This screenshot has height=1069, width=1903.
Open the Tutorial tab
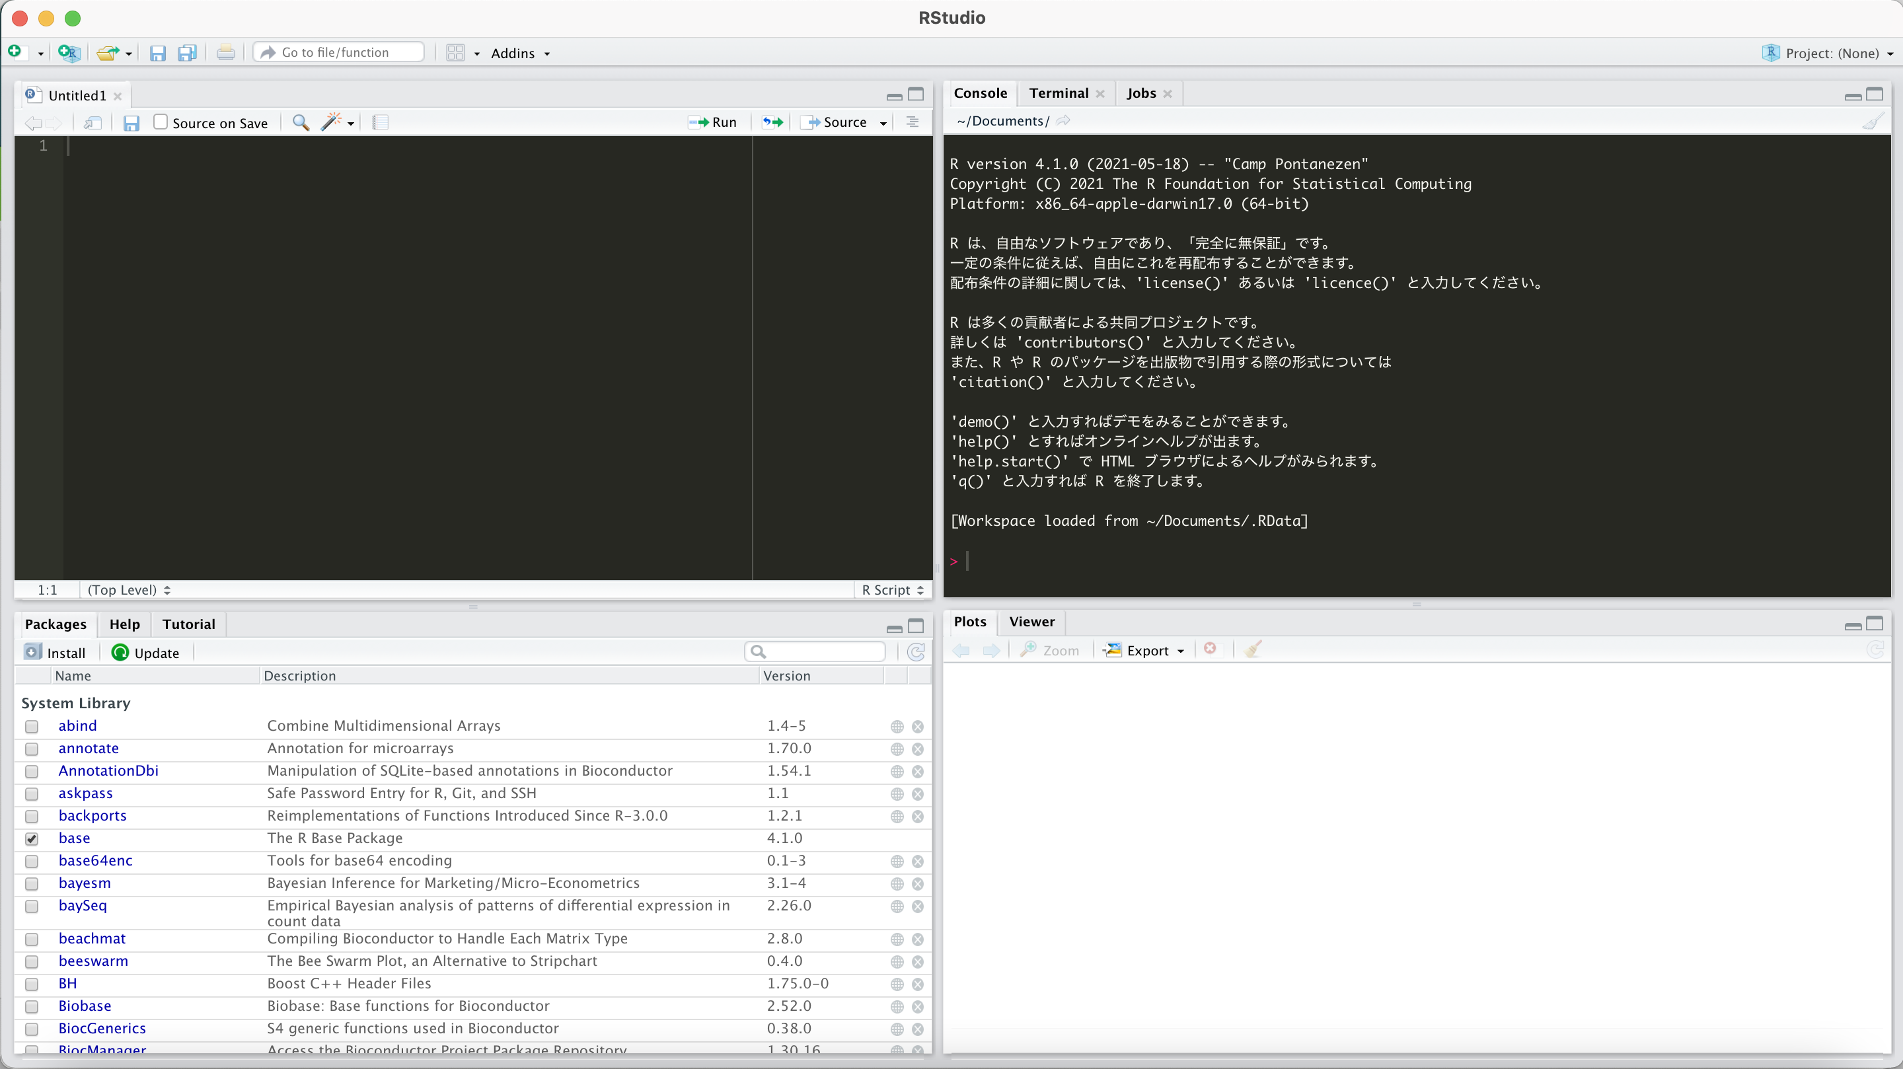pyautogui.click(x=188, y=624)
